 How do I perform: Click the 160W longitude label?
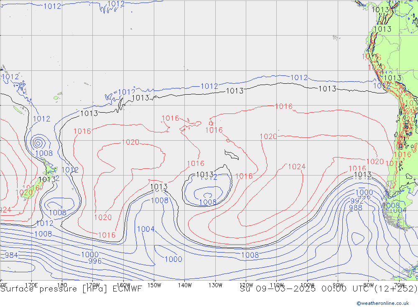(x=123, y=285)
